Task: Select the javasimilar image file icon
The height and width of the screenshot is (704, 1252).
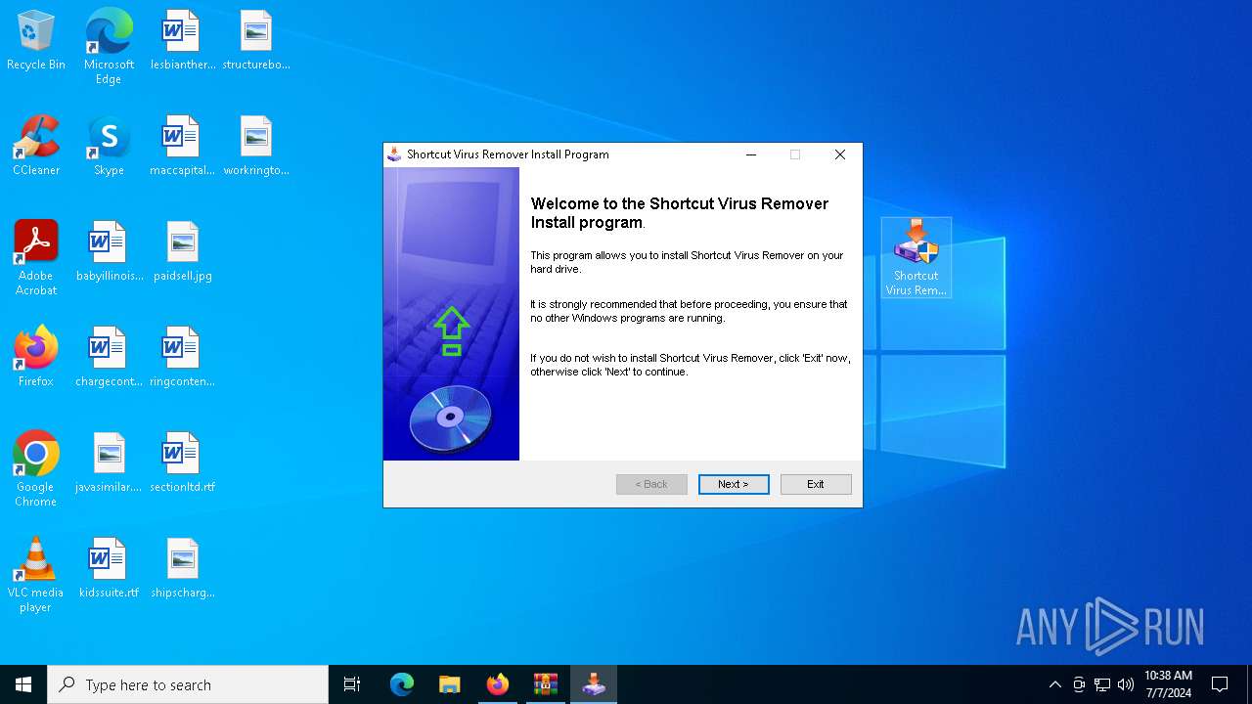Action: (x=109, y=463)
